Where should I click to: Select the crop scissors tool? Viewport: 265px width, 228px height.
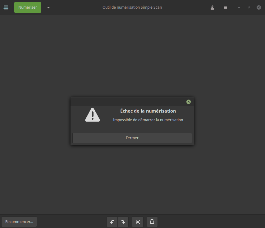click(138, 222)
